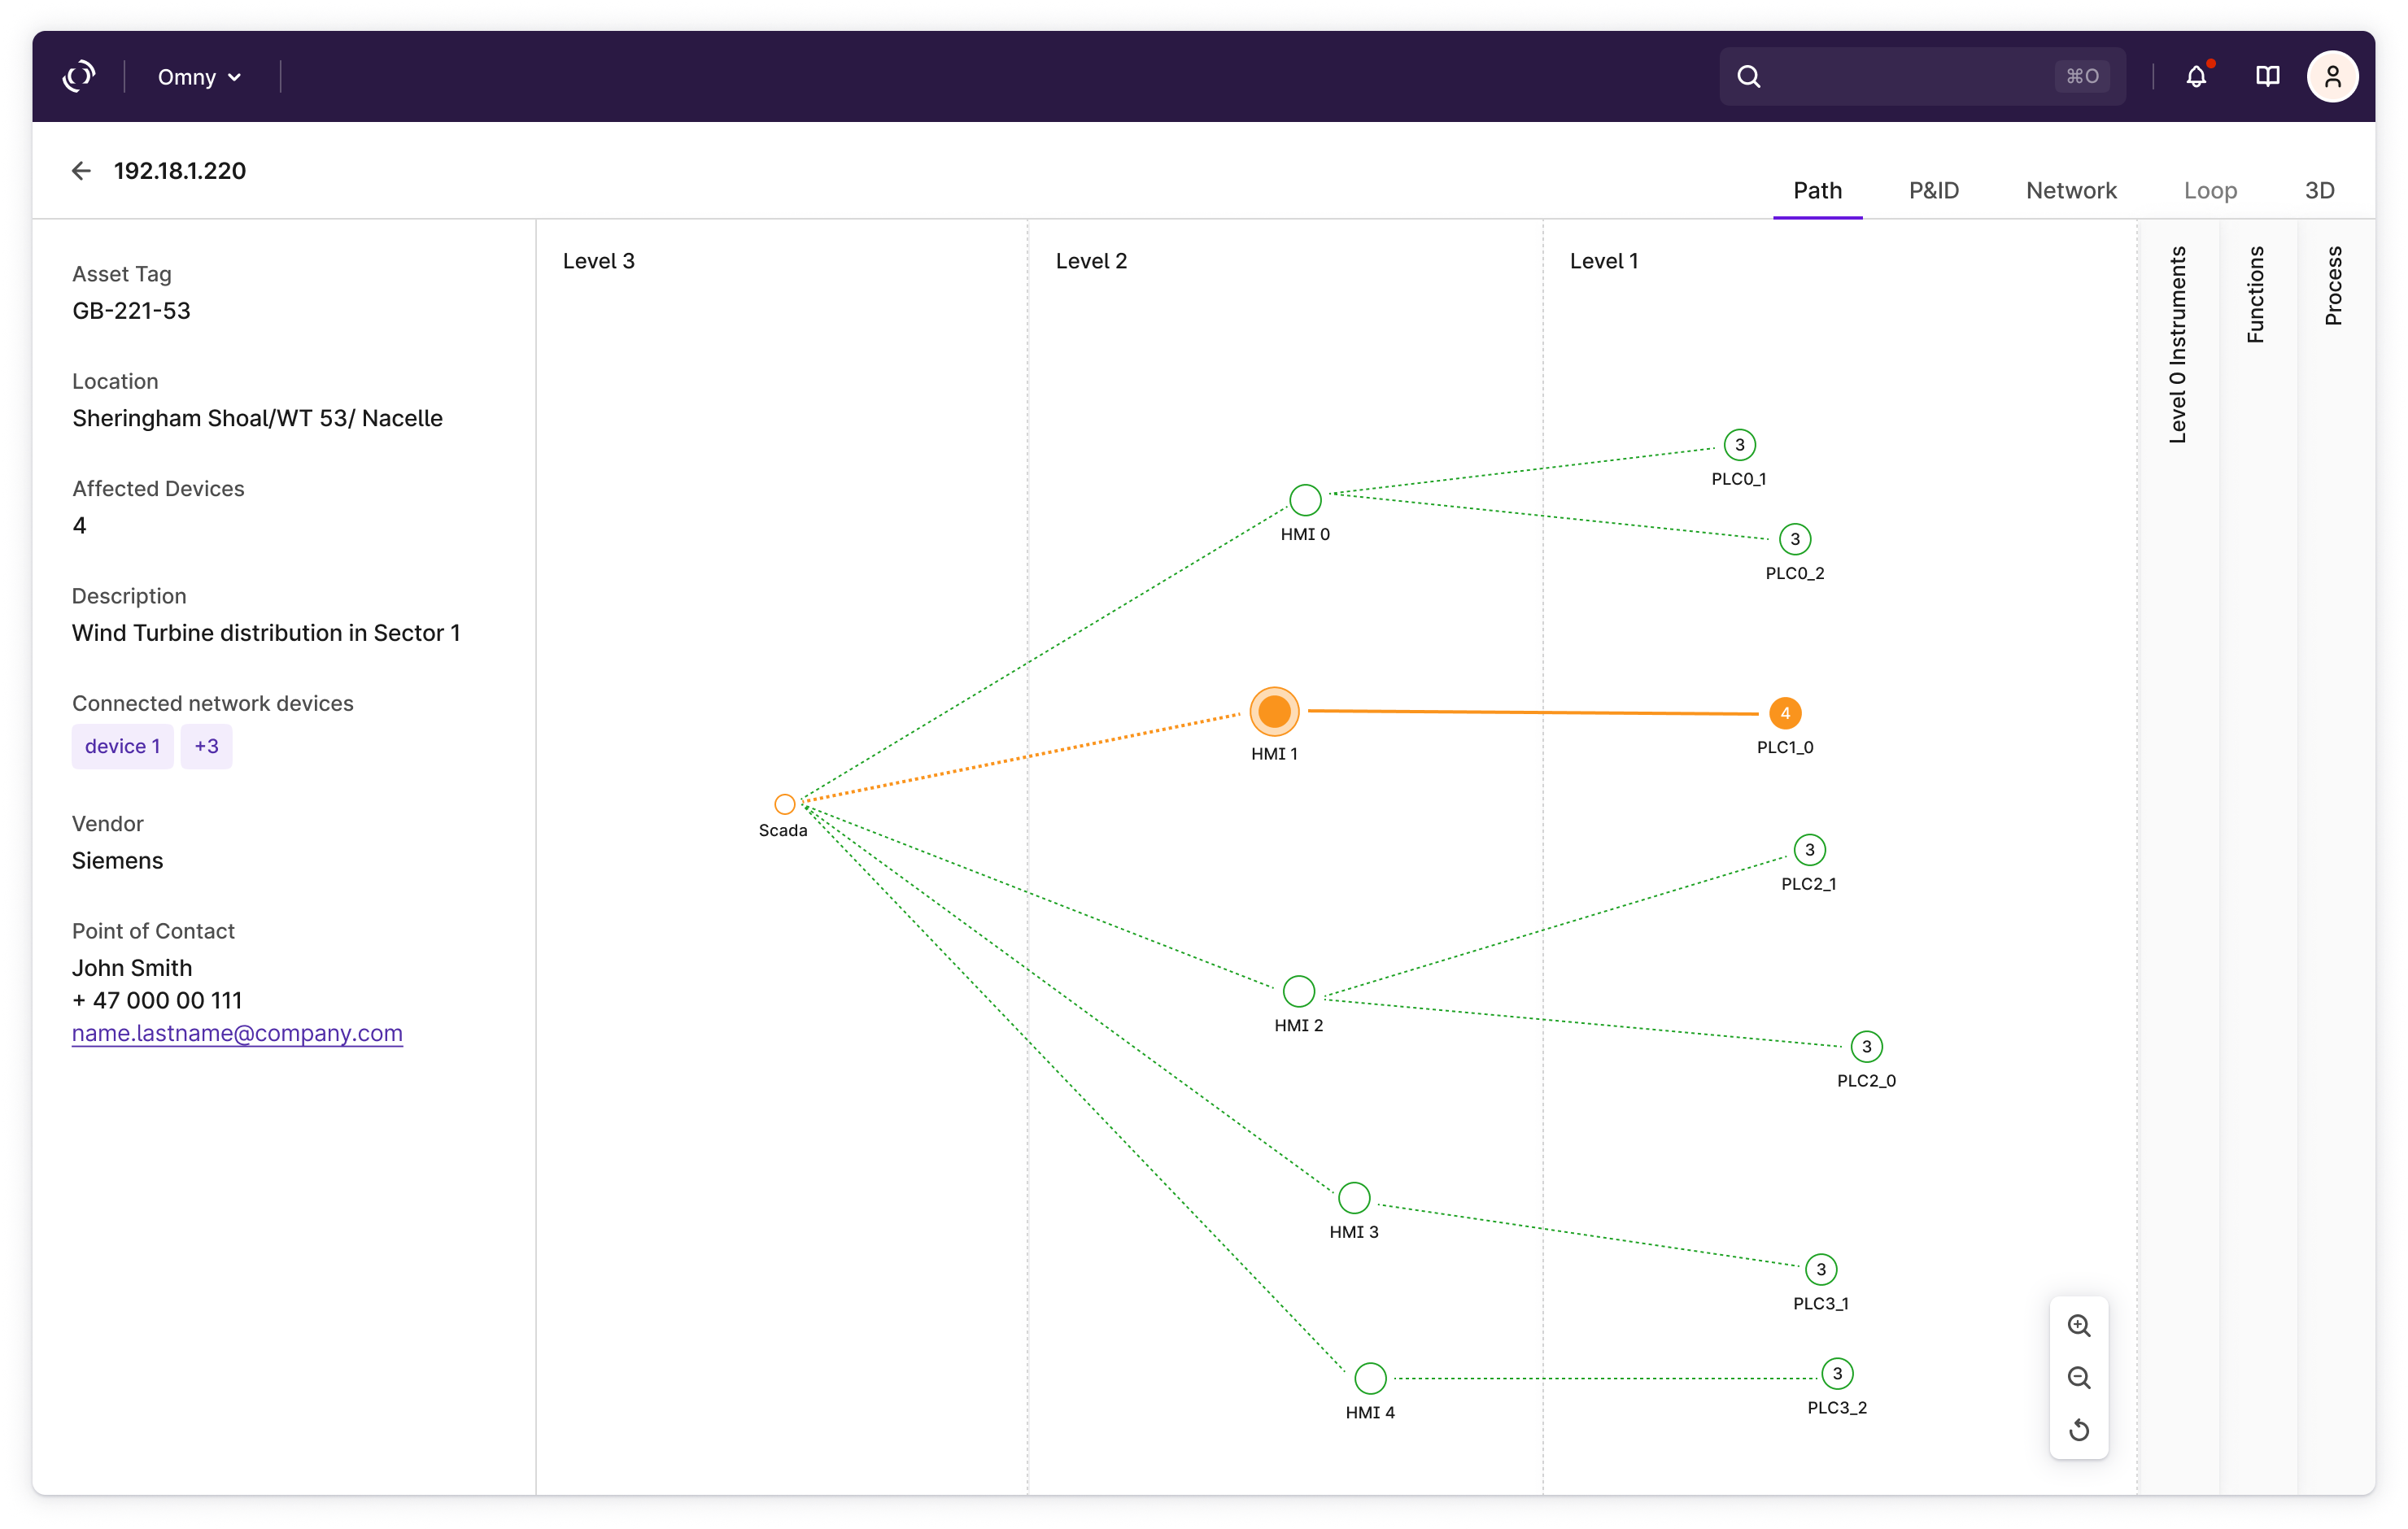Open the Omny workspace dropdown
2408x1529 pixels.
tap(200, 77)
